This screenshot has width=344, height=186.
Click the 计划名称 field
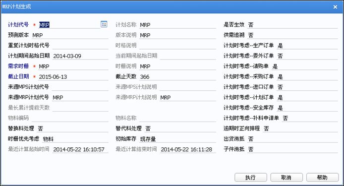click(178, 25)
